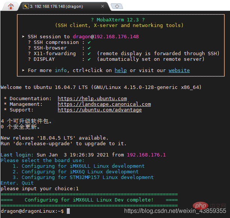Click the new tab plus icon
This screenshot has width=230, height=218.
pyautogui.click(x=117, y=6)
